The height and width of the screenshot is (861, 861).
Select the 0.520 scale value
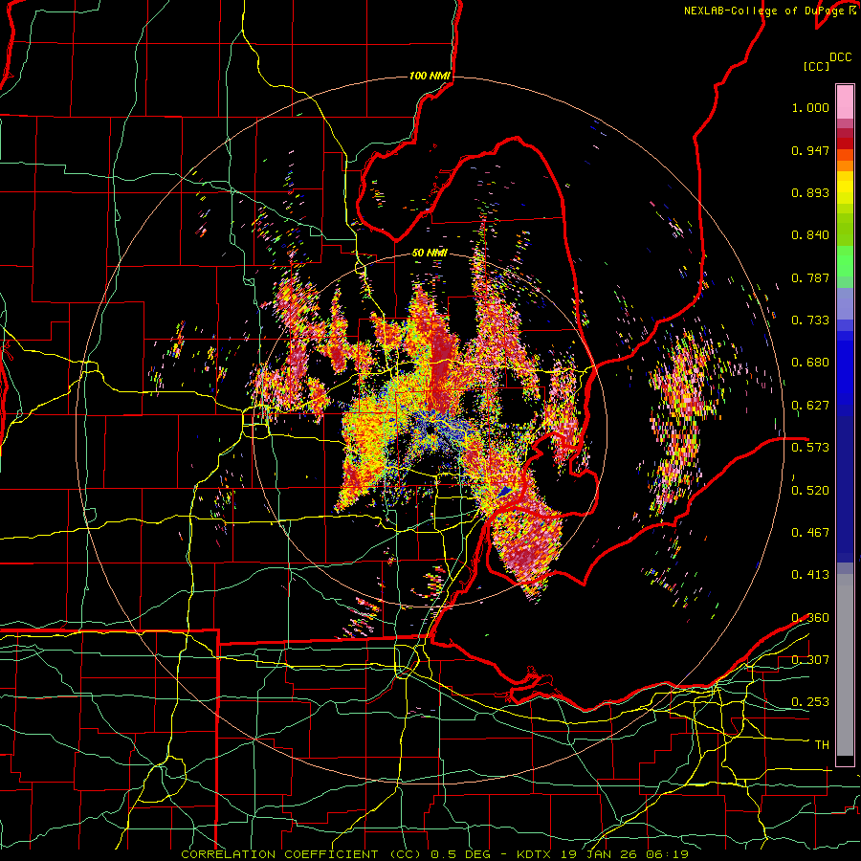pos(810,490)
